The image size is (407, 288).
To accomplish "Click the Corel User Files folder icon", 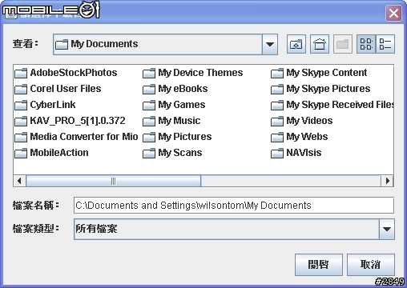I will [x=21, y=89].
